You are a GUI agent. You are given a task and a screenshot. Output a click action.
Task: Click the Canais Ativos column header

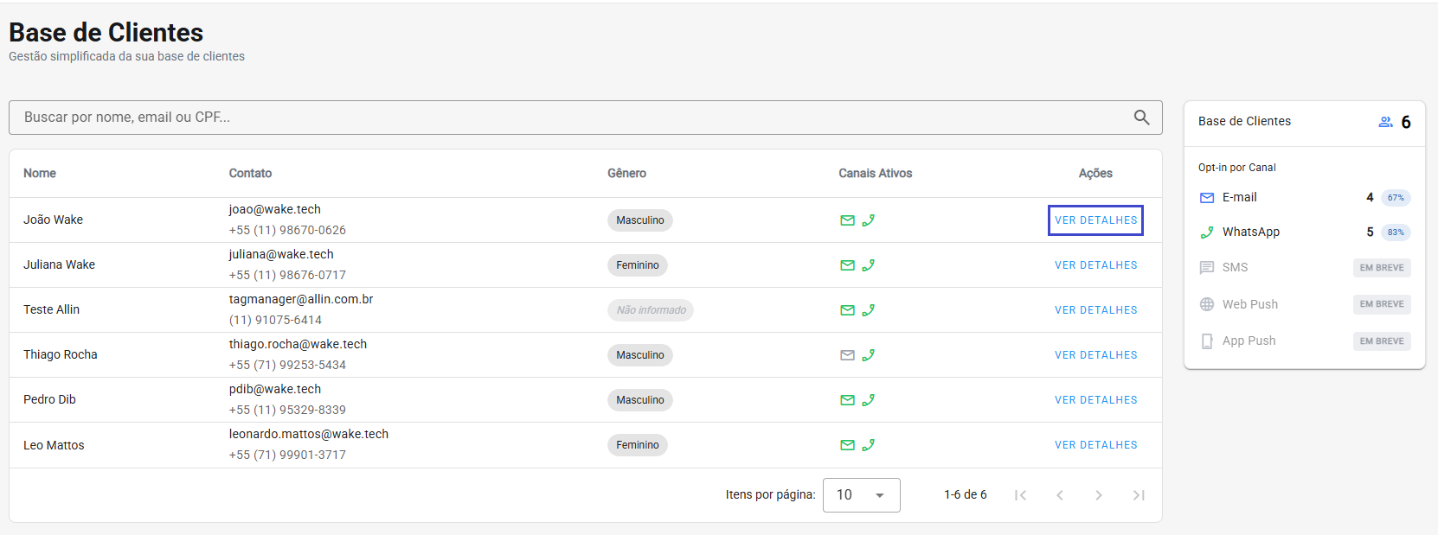875,174
